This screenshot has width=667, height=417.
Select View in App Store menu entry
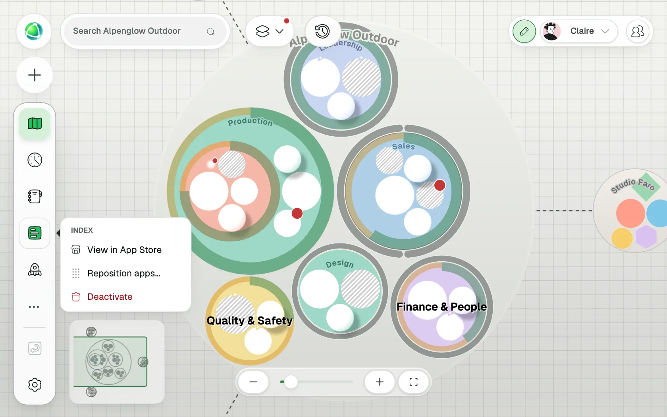[125, 250]
